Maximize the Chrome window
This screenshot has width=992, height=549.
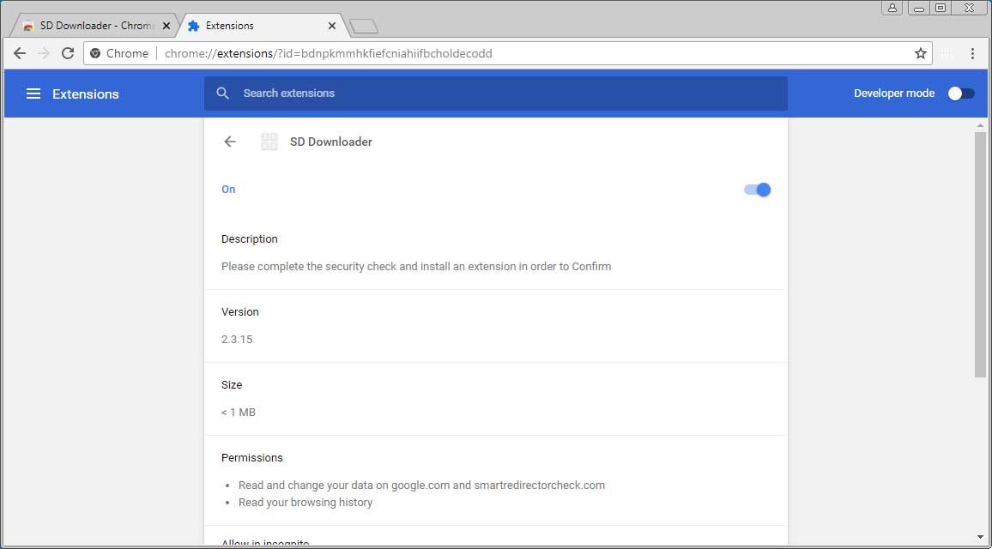coord(941,8)
